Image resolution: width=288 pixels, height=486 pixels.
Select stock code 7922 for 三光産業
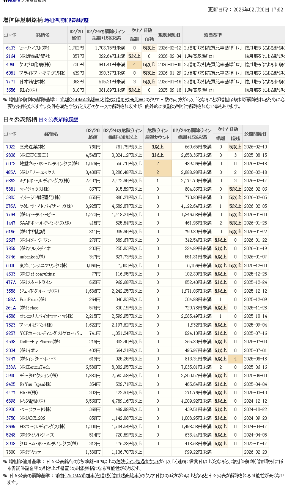(x=11, y=147)
